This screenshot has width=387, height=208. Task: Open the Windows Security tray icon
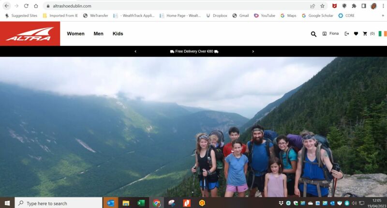pos(296,203)
